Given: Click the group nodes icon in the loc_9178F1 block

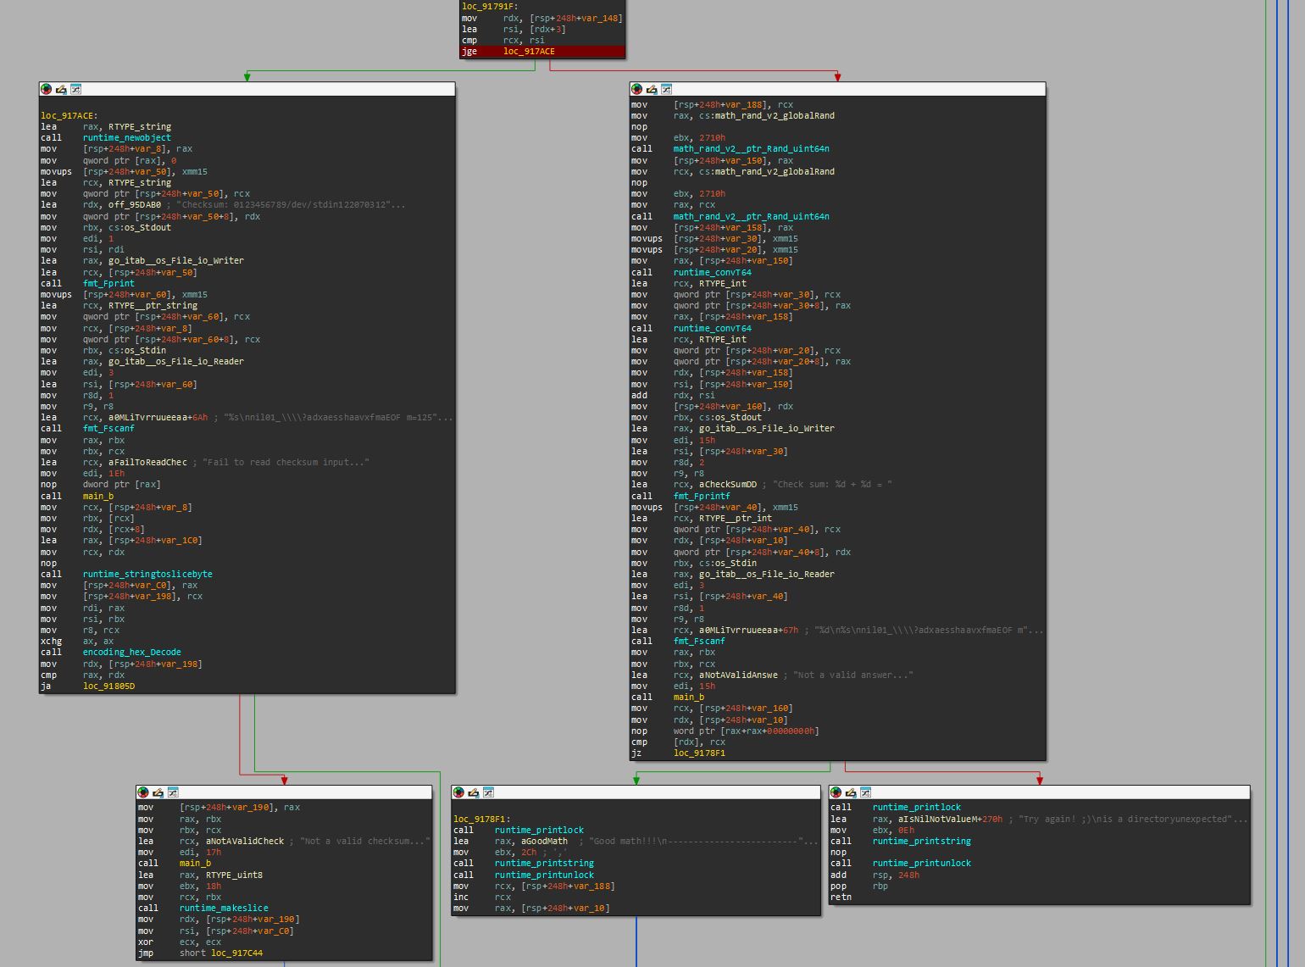Looking at the screenshot, I should (x=487, y=792).
